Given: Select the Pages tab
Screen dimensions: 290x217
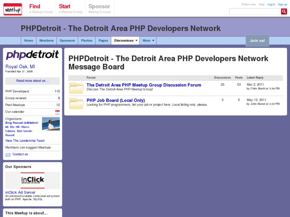Looking at the screenshot, I should [103, 41].
